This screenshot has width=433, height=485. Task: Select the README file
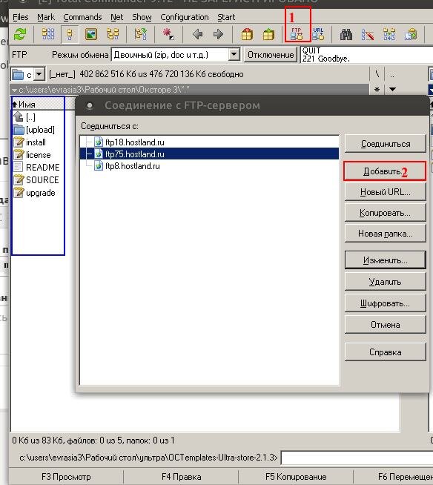click(36, 168)
